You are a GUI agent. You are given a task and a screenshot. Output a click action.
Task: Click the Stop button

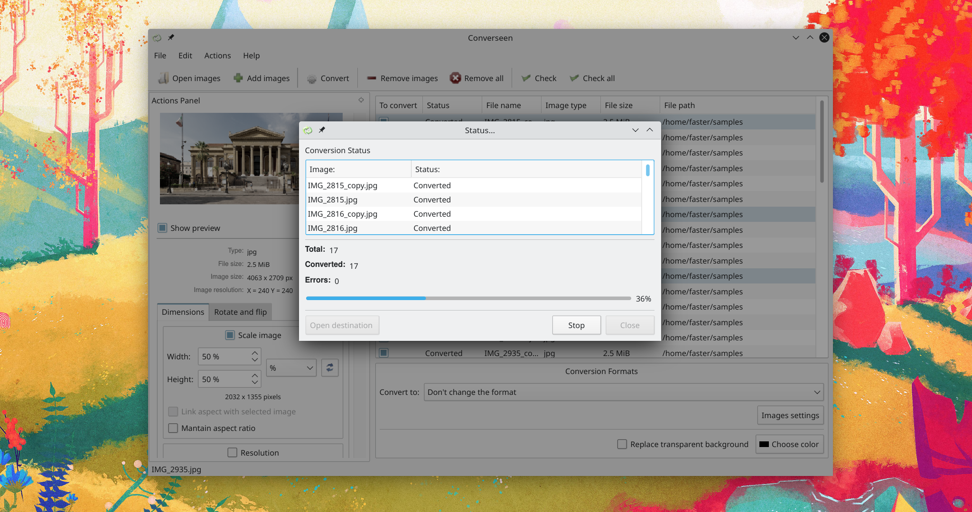coord(576,325)
